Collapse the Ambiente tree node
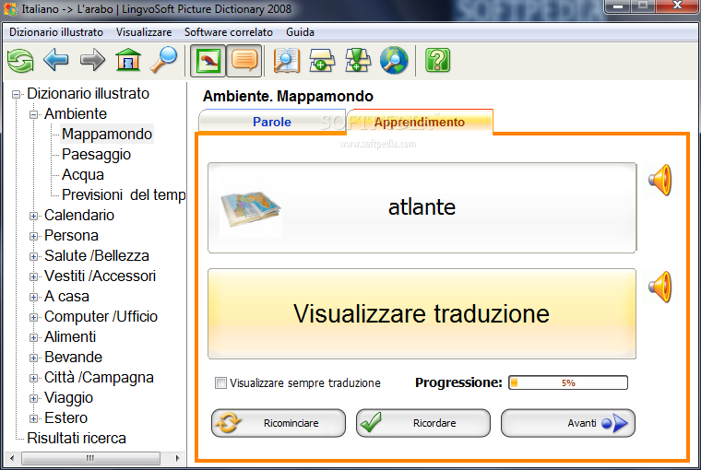701x470 pixels. 34,115
